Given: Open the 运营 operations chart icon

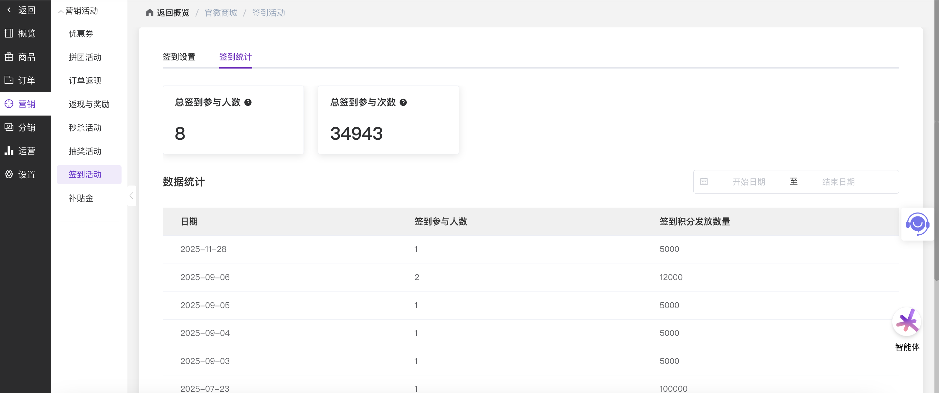Looking at the screenshot, I should tap(9, 151).
